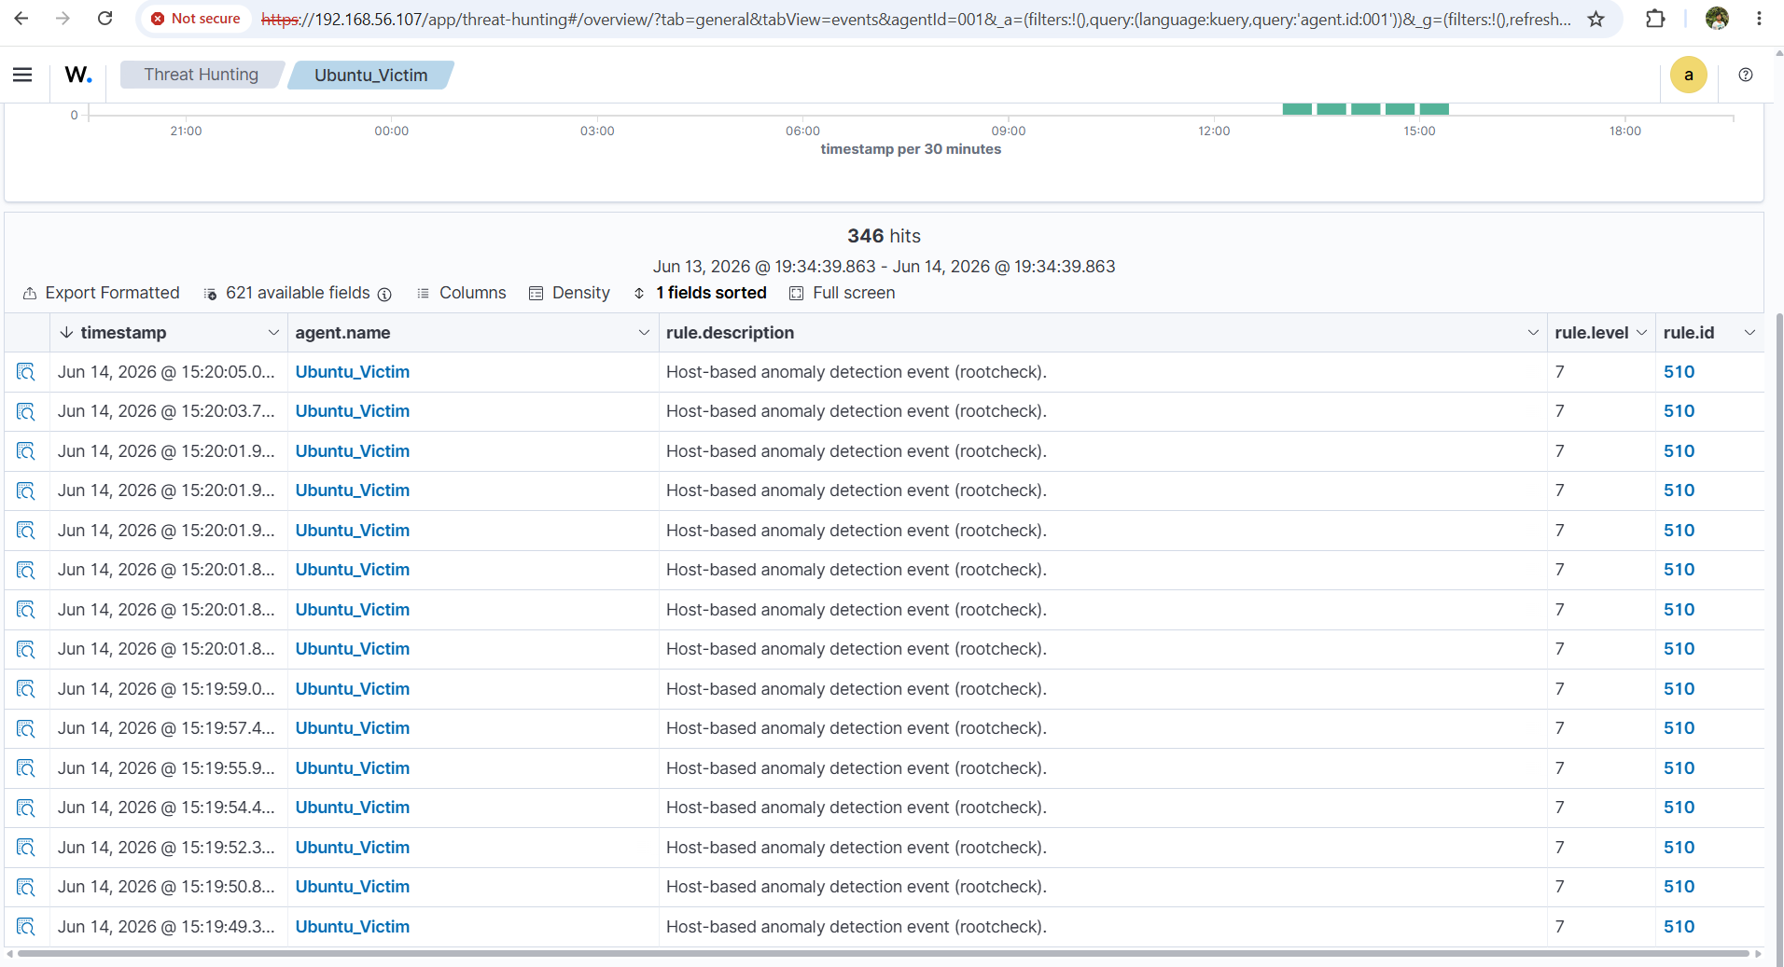Image resolution: width=1784 pixels, height=967 pixels.
Task: Inspect document details for 15:20:05.0 event
Action: [26, 372]
